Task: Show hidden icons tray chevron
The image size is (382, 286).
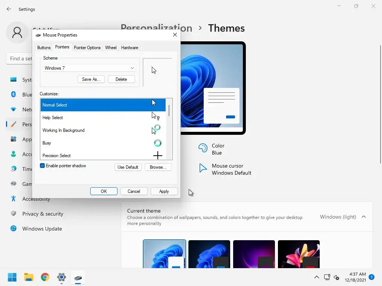Action: [x=316, y=277]
